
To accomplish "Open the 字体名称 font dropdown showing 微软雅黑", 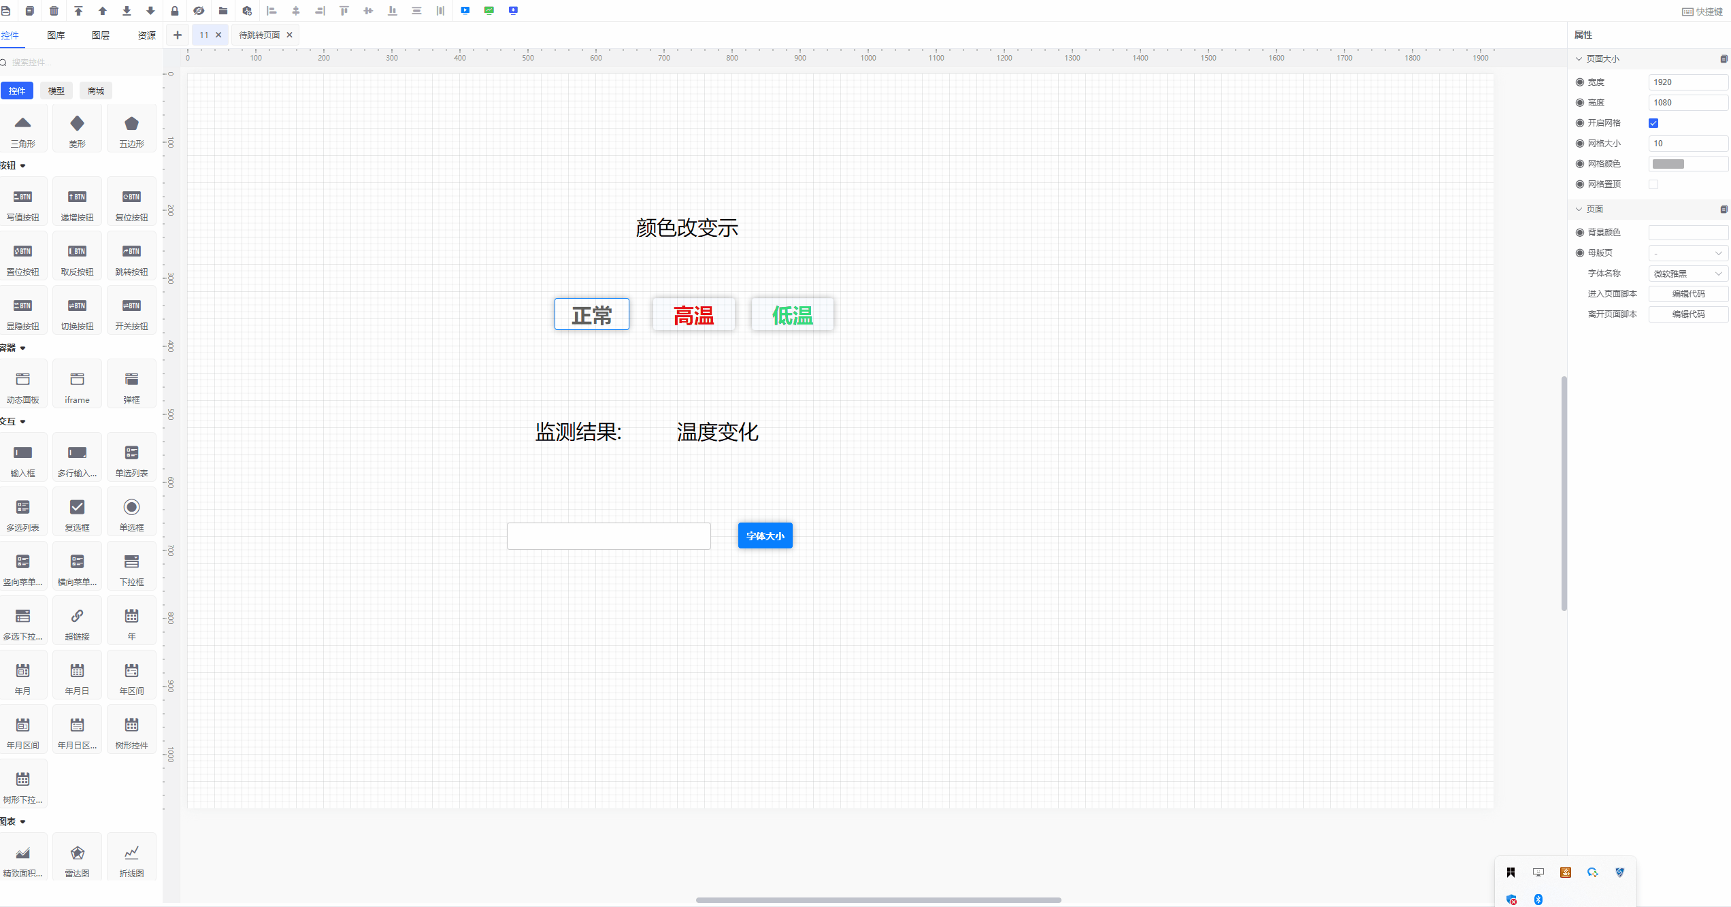I will 1688,273.
